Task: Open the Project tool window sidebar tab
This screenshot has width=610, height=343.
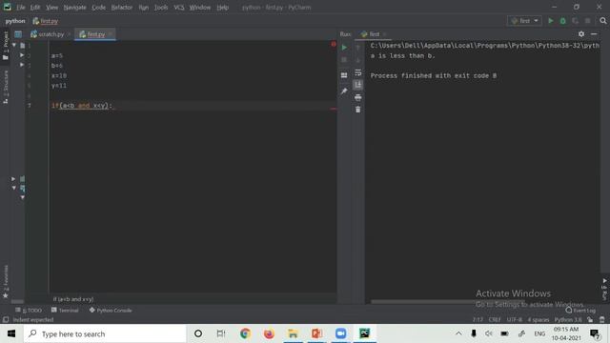Action: (x=6, y=46)
